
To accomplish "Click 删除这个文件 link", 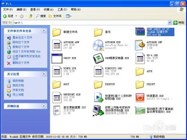I will click(21, 63).
